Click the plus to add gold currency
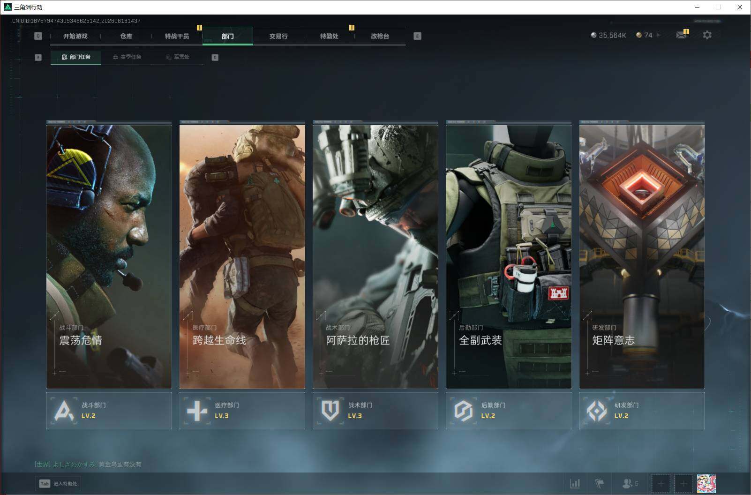This screenshot has height=495, width=751. tap(658, 35)
